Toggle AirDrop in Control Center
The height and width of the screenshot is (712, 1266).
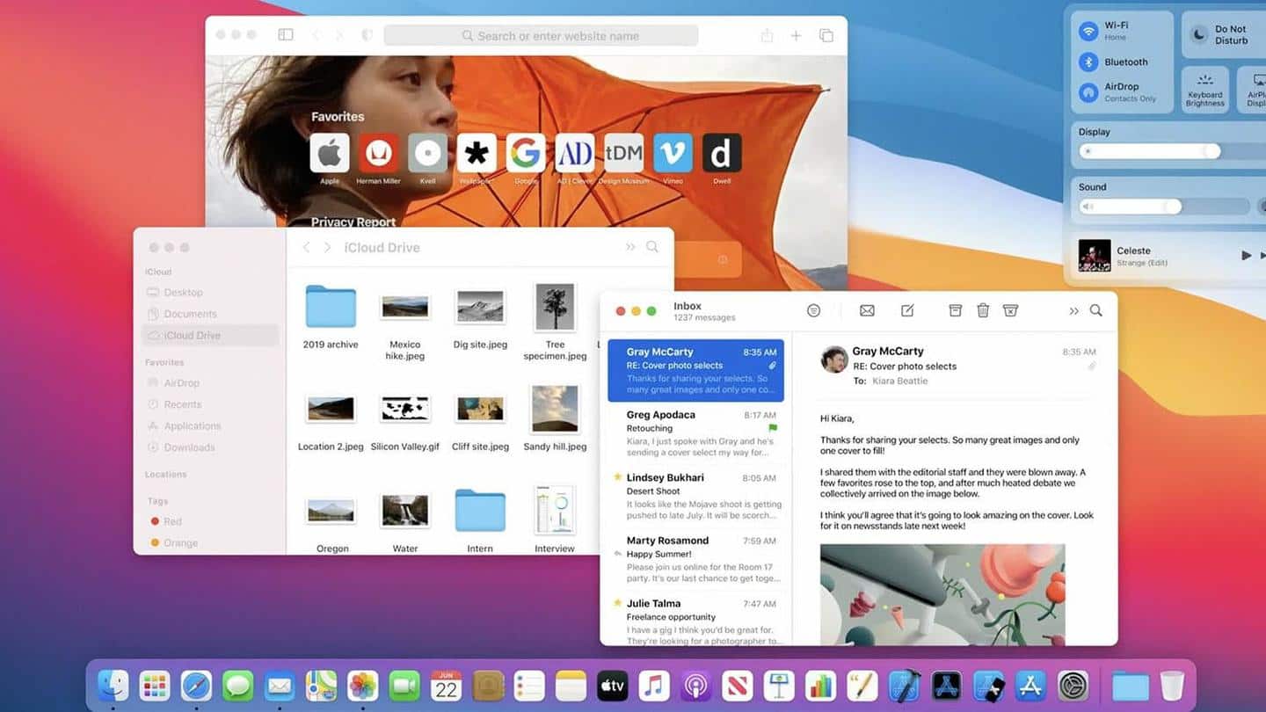pos(1089,91)
